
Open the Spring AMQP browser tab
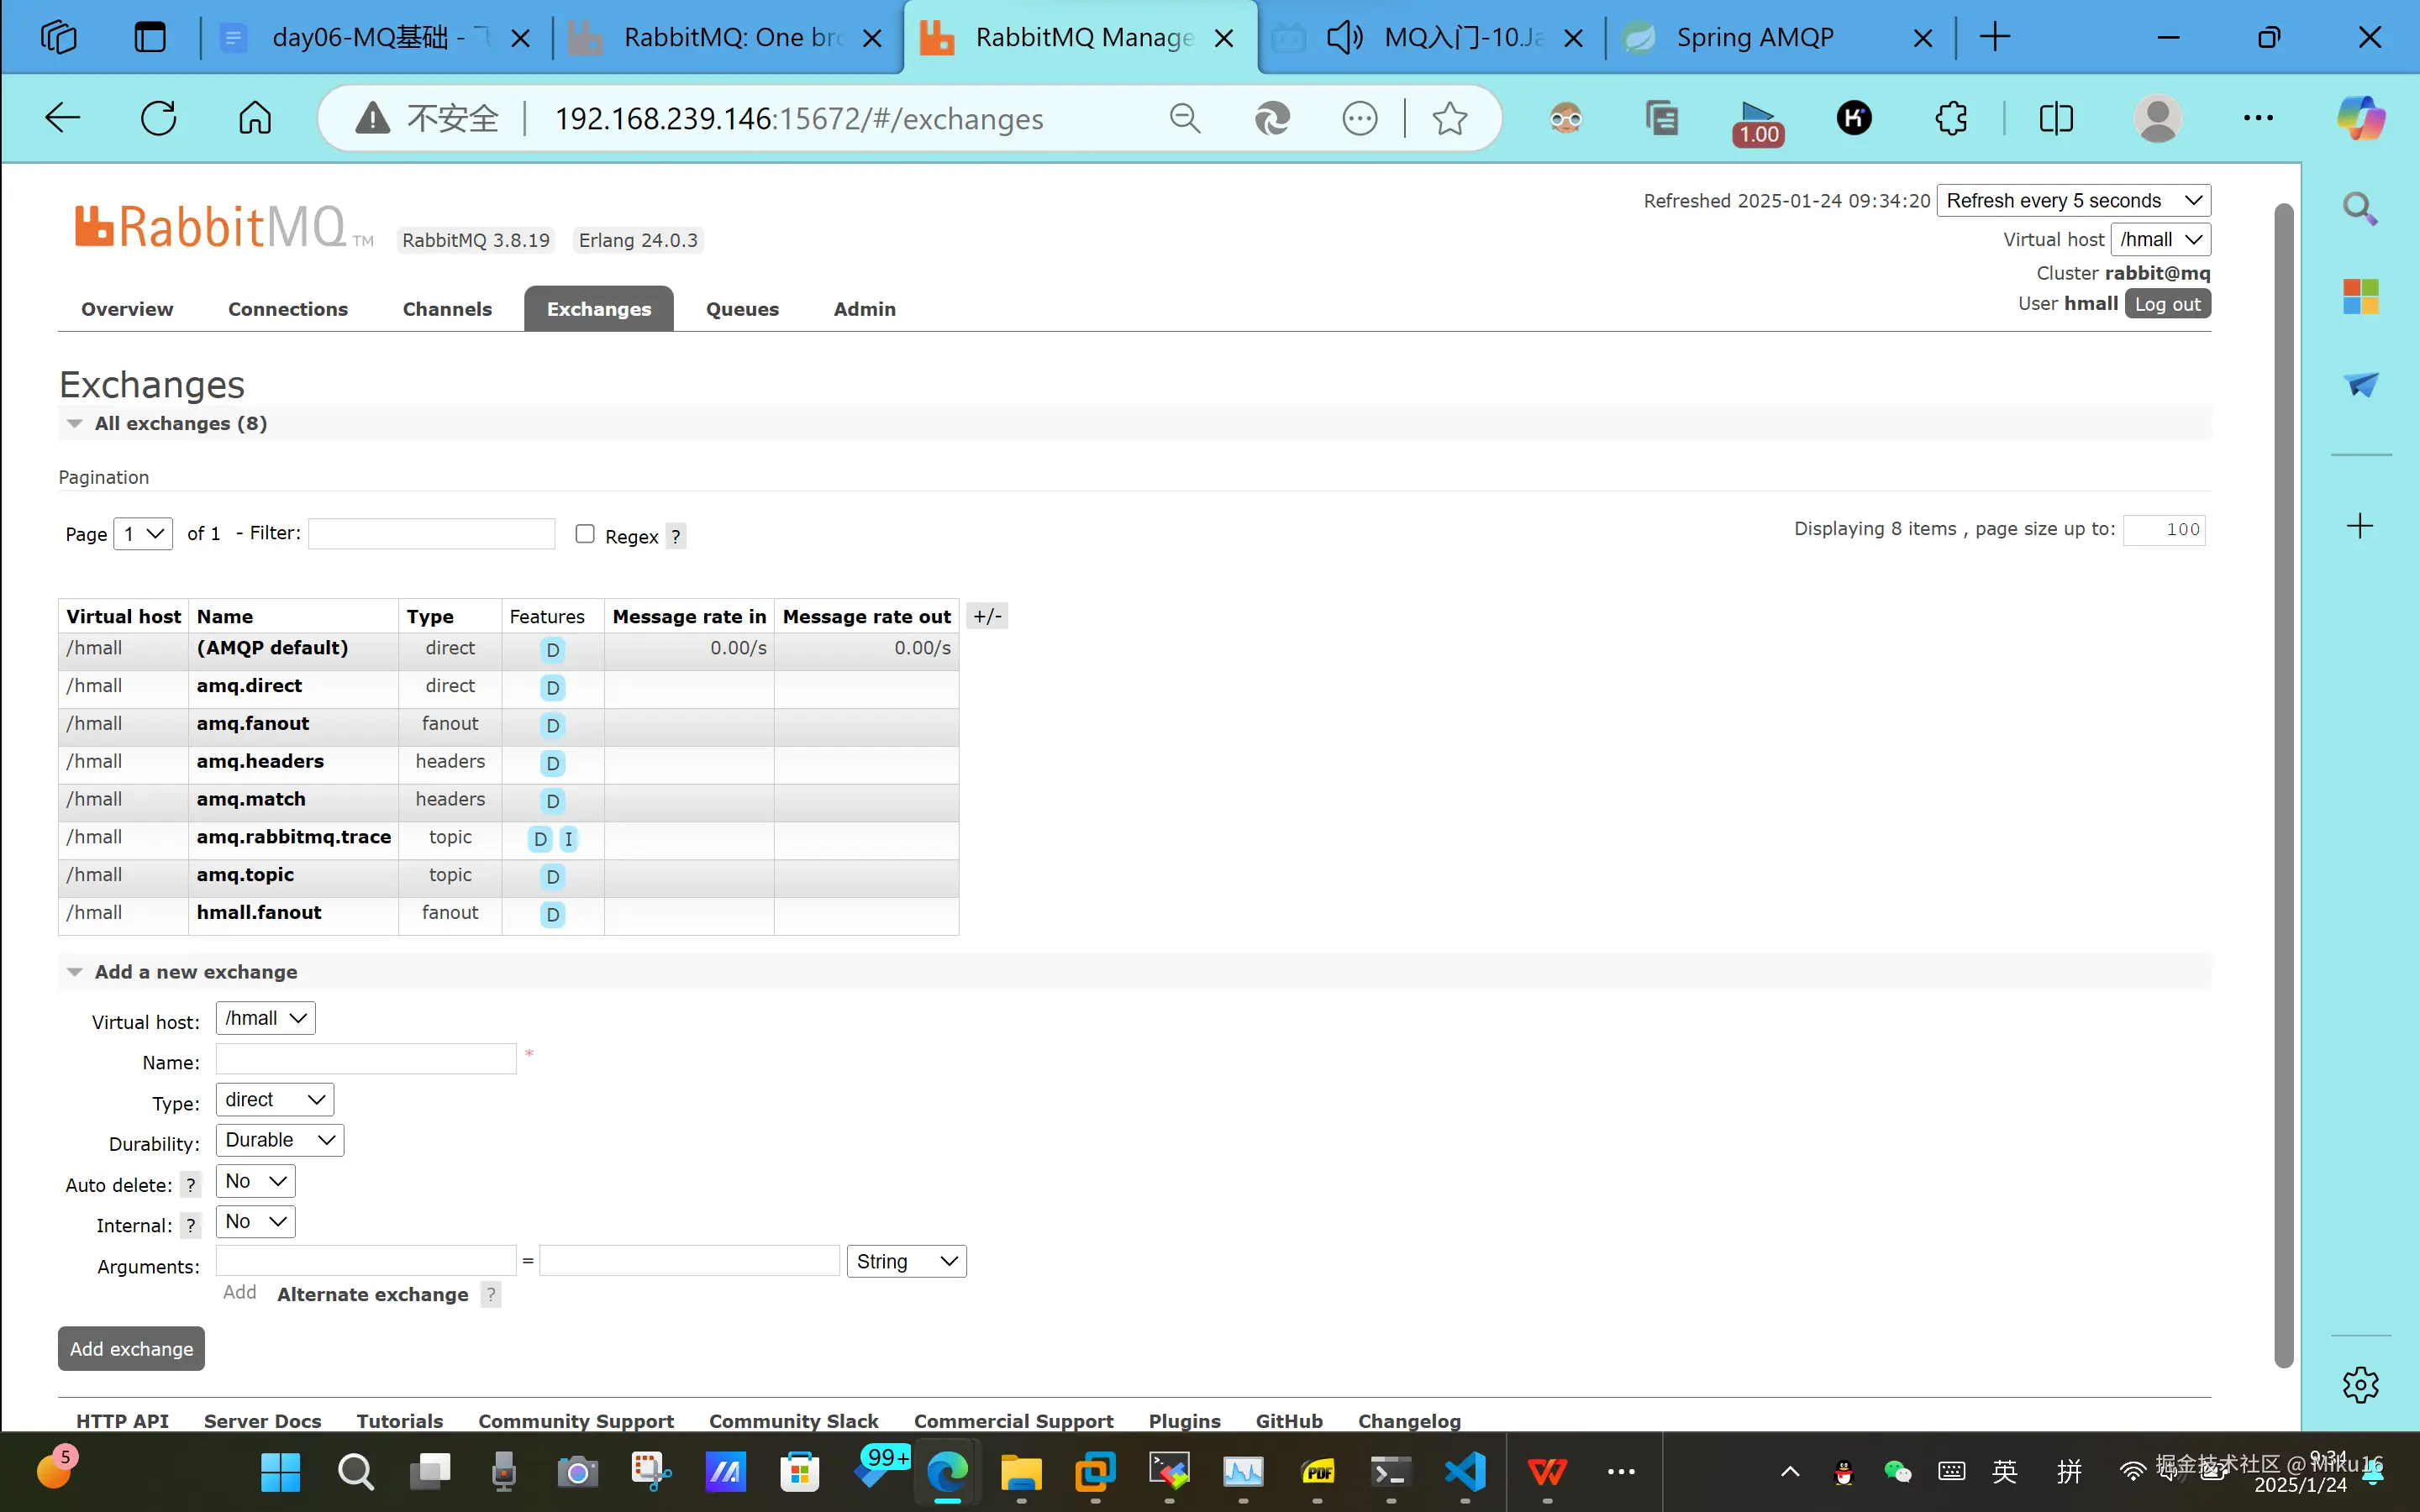click(1754, 38)
